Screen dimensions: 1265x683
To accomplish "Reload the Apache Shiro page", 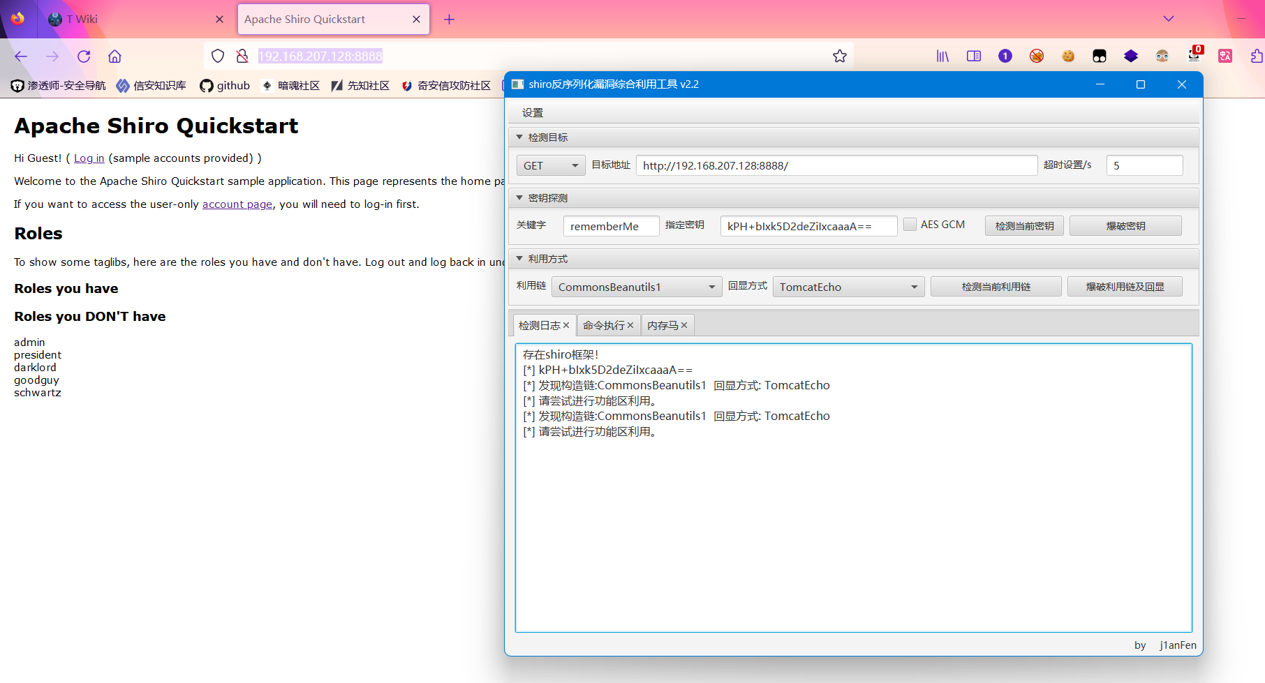I will pyautogui.click(x=84, y=57).
